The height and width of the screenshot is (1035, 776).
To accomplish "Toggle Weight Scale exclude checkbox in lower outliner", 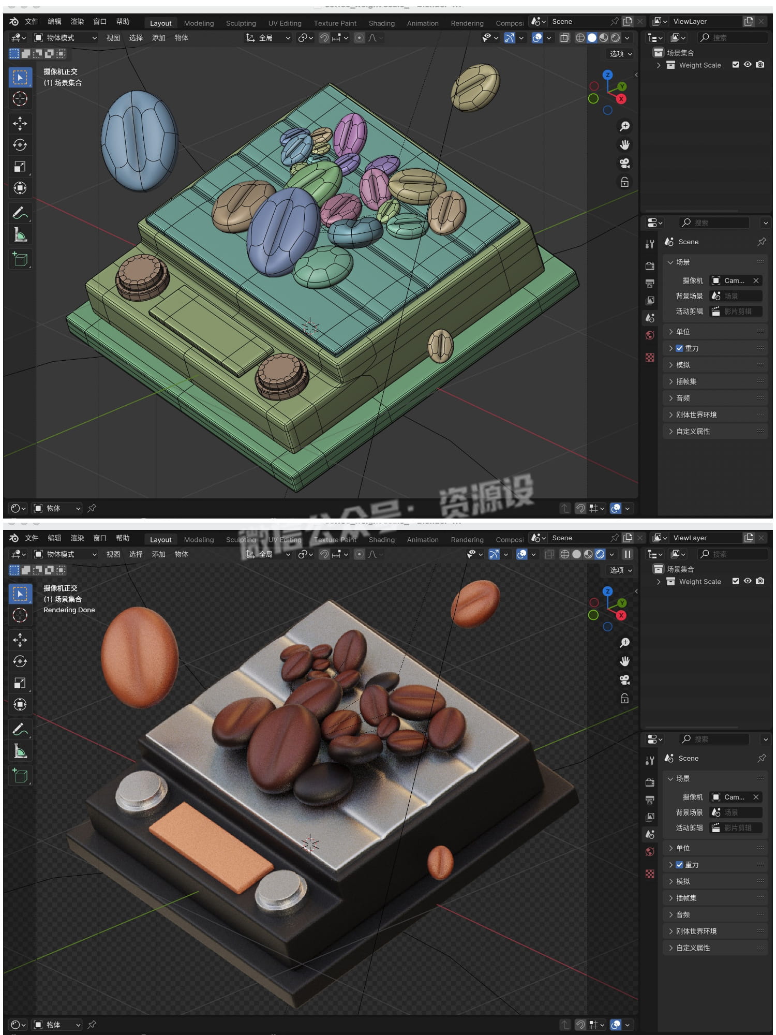I will [x=735, y=581].
